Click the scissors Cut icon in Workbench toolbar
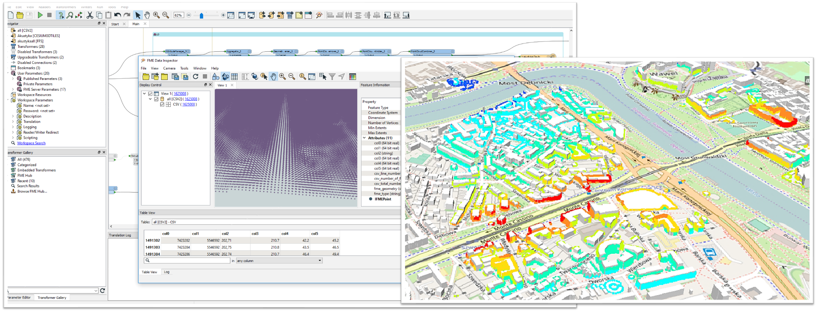 coord(90,15)
